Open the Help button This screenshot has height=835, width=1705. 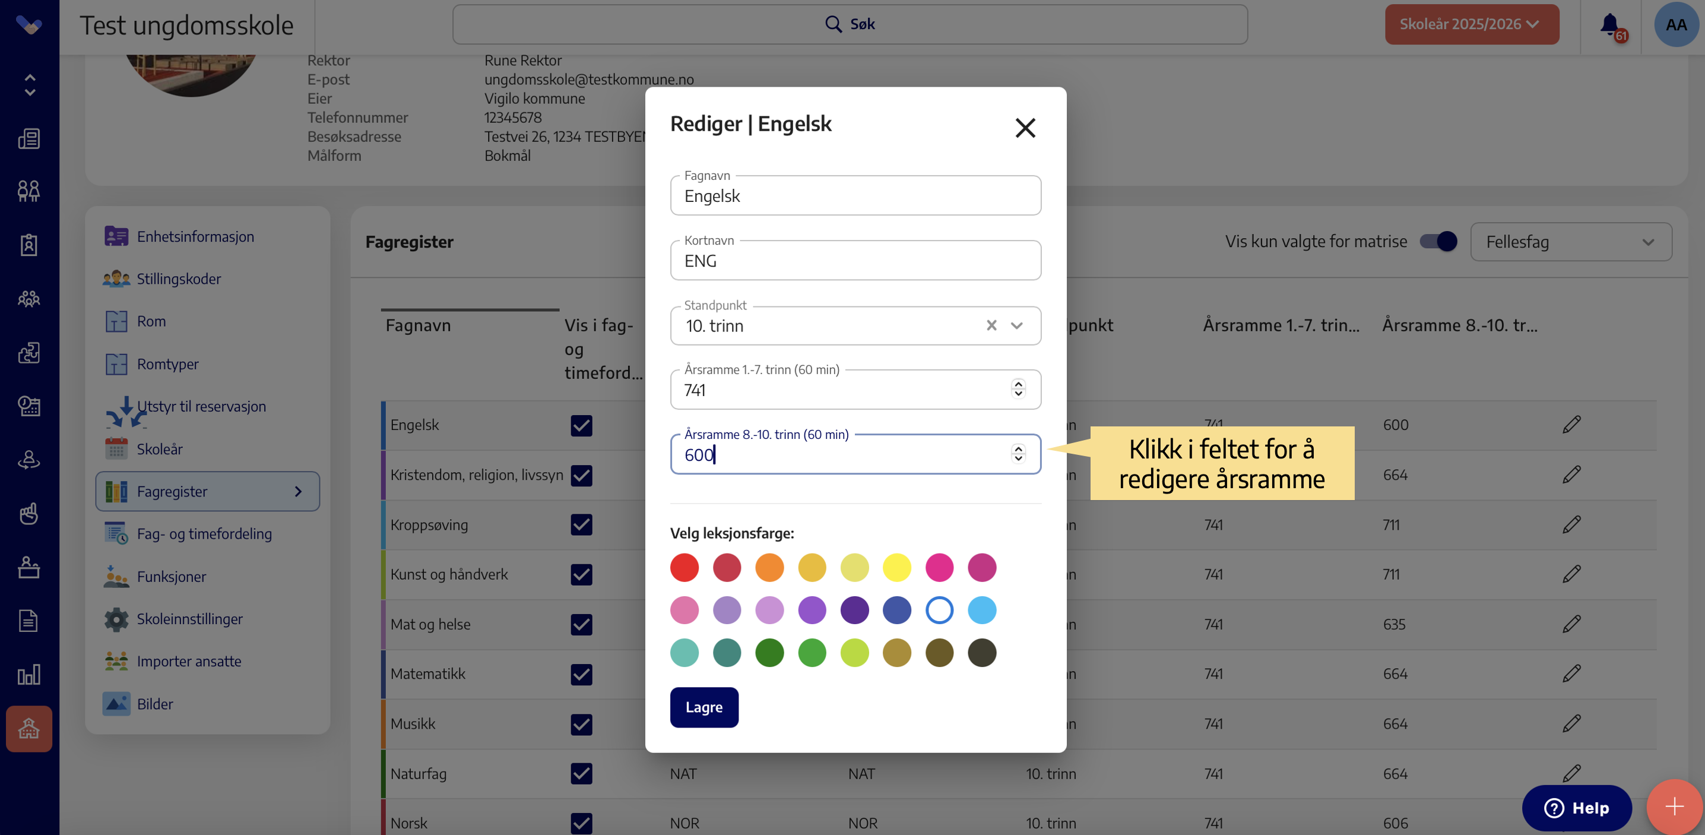pyautogui.click(x=1577, y=808)
